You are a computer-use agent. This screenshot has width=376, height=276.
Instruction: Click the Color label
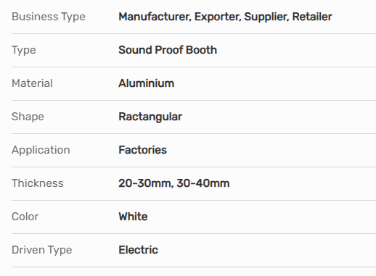(25, 217)
